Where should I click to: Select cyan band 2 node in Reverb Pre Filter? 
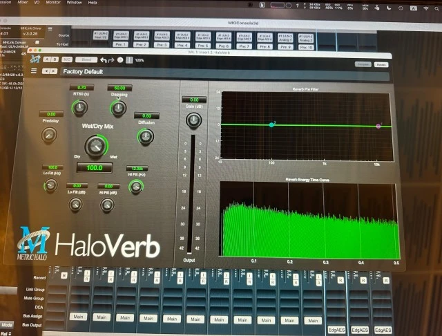271,124
